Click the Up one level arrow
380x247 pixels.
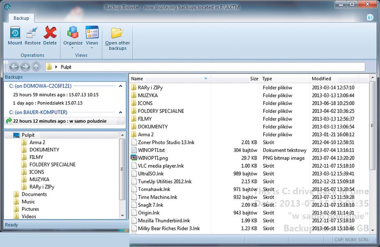pyautogui.click(x=36, y=67)
